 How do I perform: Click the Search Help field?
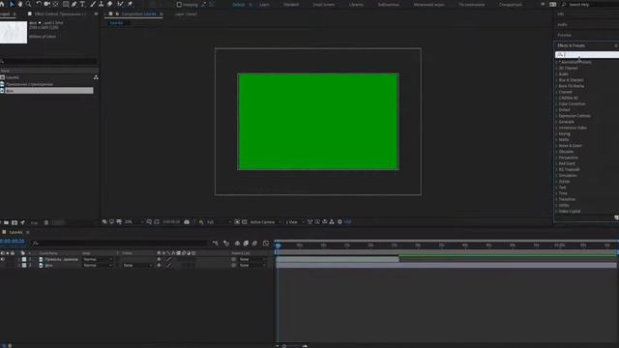click(590, 4)
